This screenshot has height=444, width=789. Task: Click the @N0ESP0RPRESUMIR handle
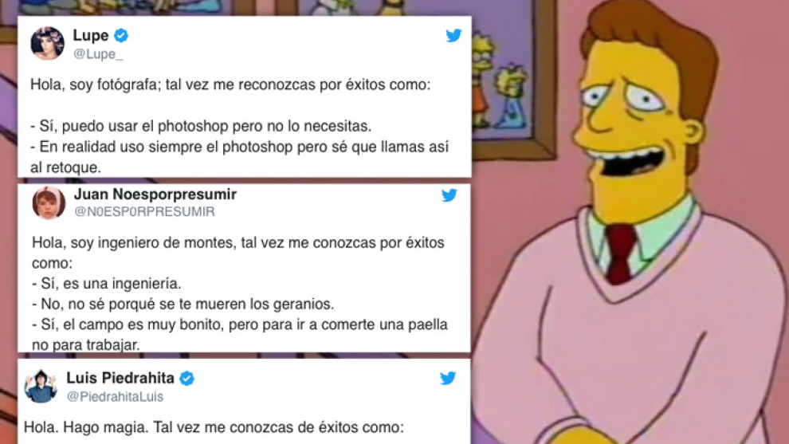[144, 212]
